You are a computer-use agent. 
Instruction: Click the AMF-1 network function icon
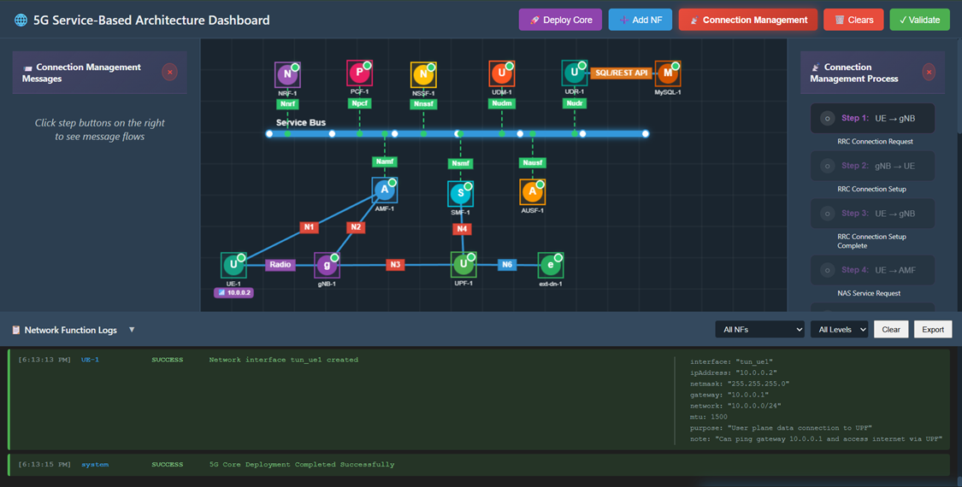385,191
